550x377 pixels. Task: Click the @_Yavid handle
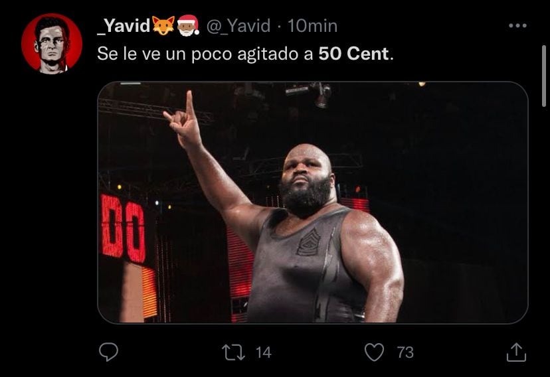(238, 26)
